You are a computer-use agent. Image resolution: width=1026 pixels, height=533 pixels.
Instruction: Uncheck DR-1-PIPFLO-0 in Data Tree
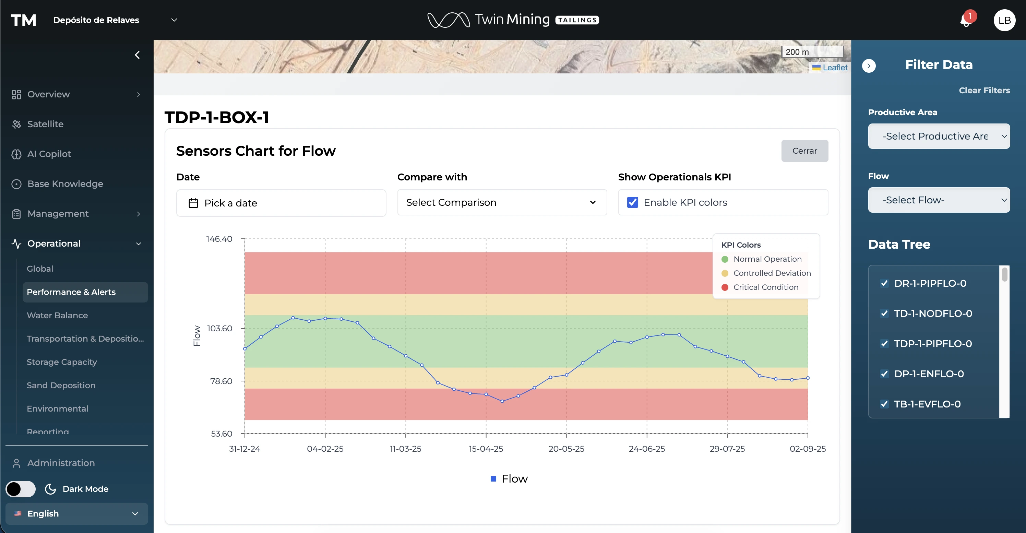pyautogui.click(x=884, y=283)
